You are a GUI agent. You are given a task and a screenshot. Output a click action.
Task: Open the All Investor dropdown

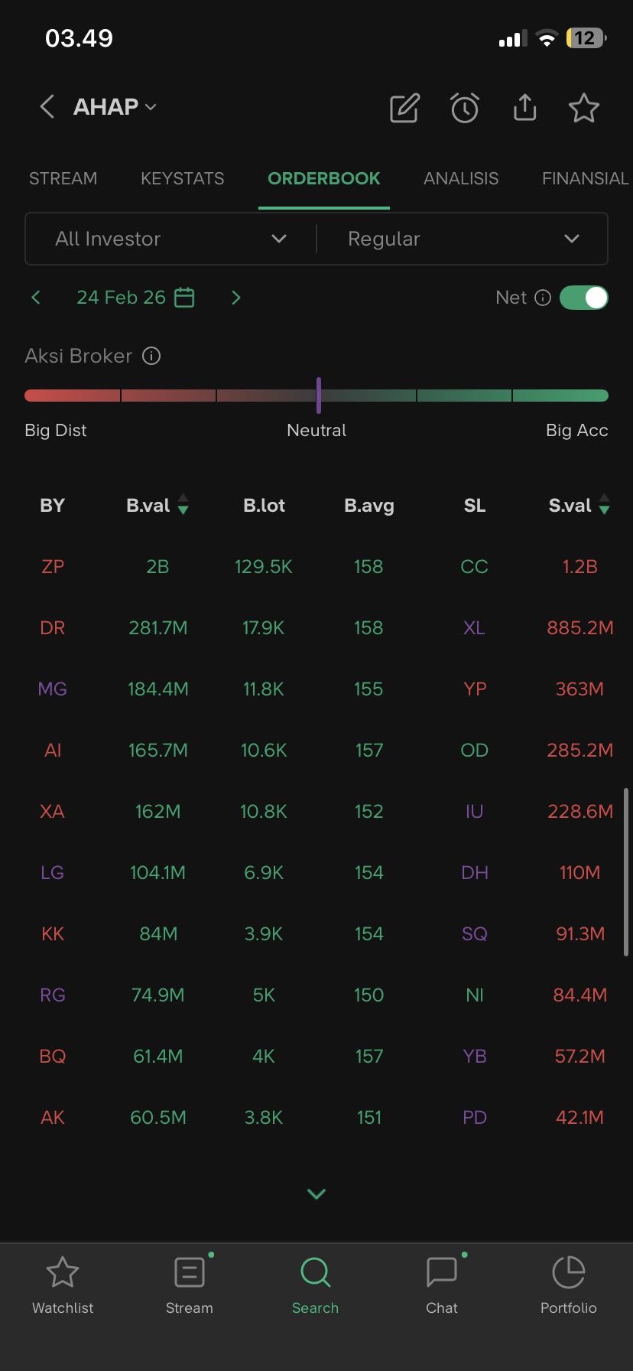pos(170,239)
